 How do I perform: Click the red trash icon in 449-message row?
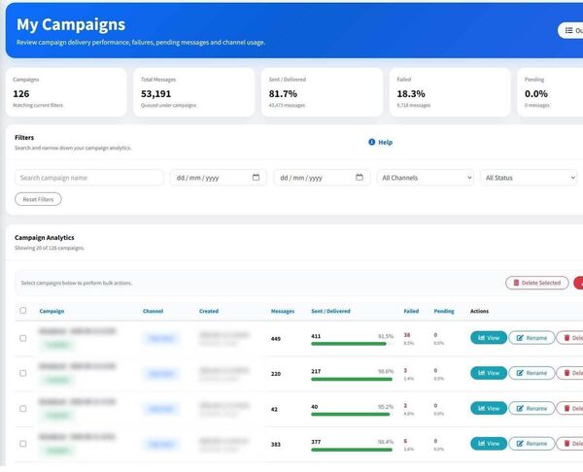click(567, 338)
